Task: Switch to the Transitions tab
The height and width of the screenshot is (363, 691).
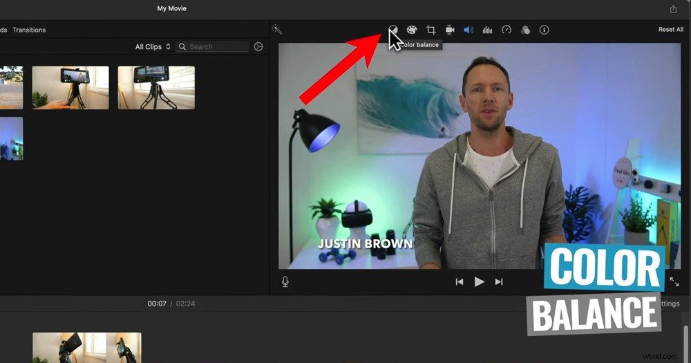Action: pos(29,30)
